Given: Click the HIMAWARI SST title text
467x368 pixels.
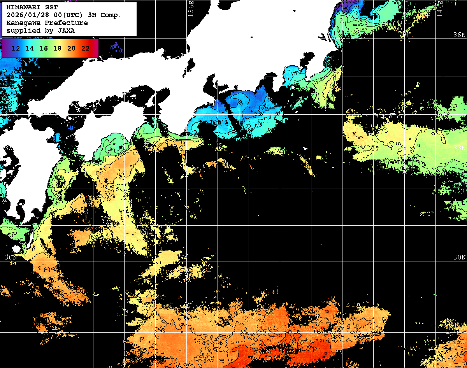Looking at the screenshot, I should [x=32, y=7].
